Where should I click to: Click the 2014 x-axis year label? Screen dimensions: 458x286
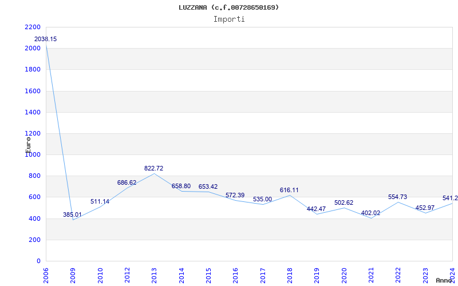[181, 276]
